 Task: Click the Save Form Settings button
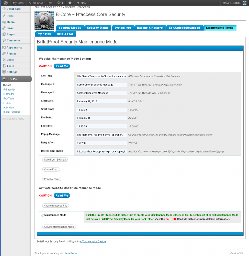point(55,159)
